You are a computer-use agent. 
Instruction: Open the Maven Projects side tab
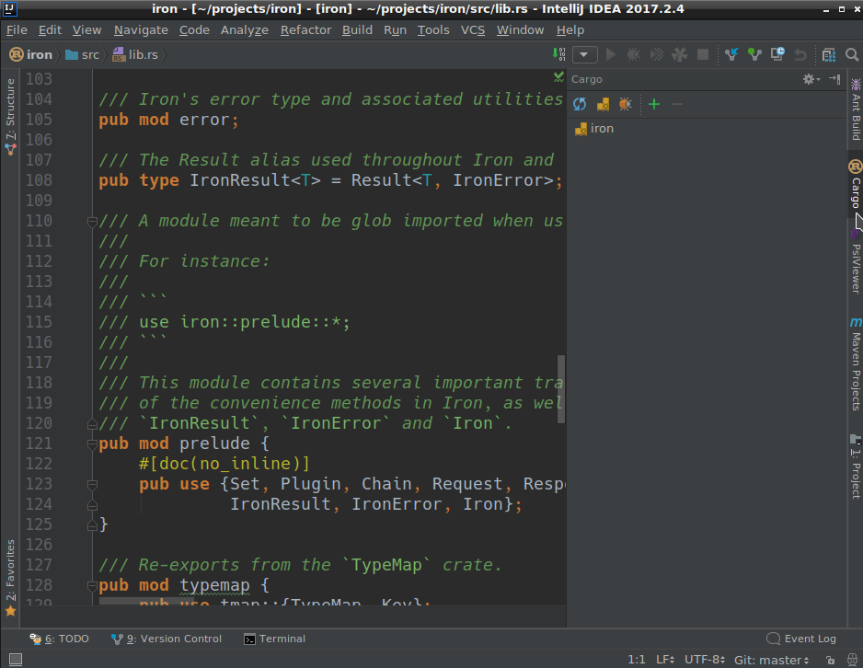[x=856, y=363]
